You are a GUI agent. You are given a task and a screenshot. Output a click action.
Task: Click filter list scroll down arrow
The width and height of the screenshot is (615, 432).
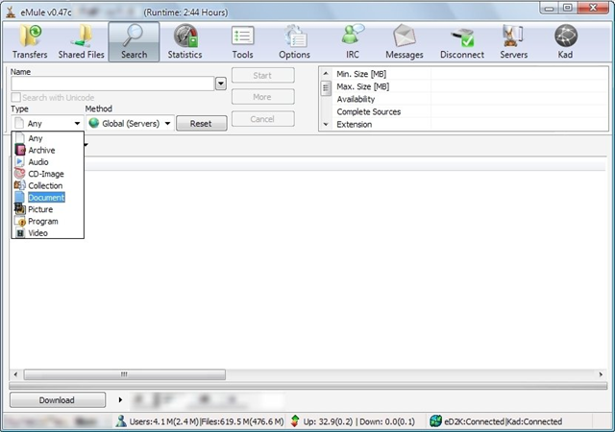[326, 124]
